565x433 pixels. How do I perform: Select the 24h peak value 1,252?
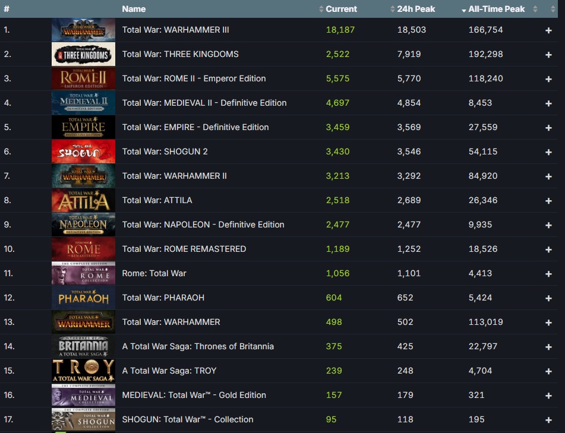click(x=409, y=249)
